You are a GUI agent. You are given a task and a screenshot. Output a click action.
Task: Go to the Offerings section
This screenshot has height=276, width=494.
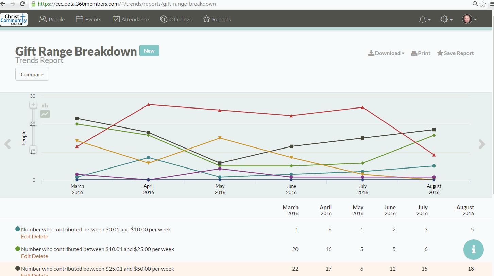tap(176, 20)
